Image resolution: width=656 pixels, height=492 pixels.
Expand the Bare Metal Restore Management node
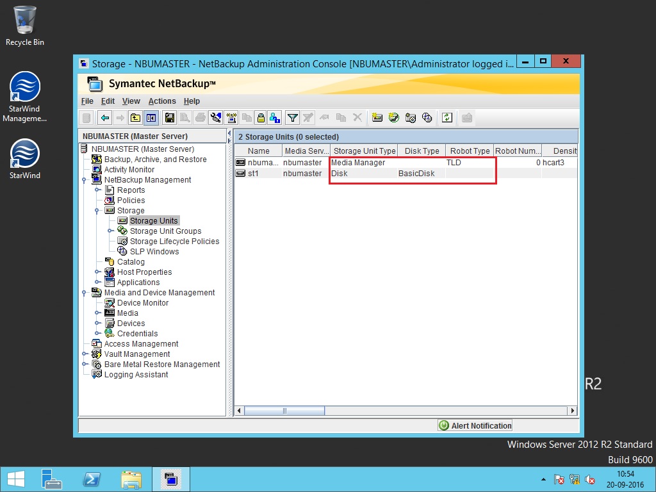point(84,365)
